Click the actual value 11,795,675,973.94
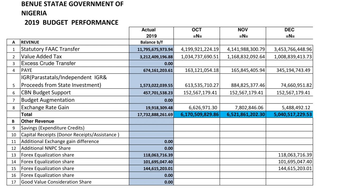Viewport: 338px width, 190px height. tap(155, 49)
